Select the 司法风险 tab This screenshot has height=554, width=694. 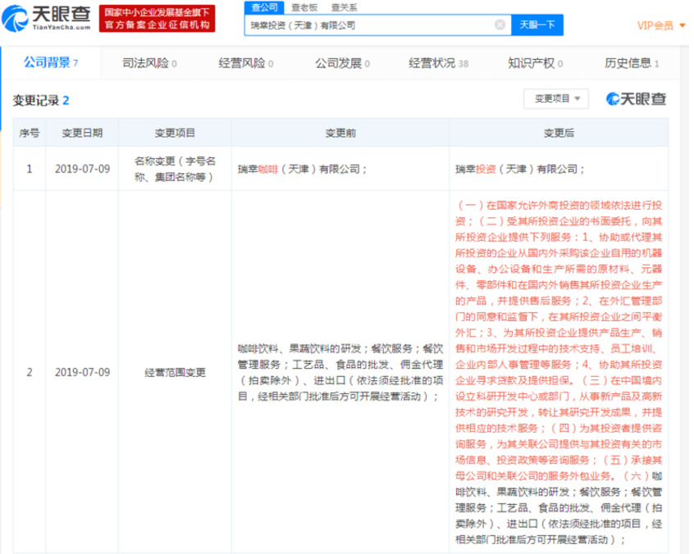point(149,63)
